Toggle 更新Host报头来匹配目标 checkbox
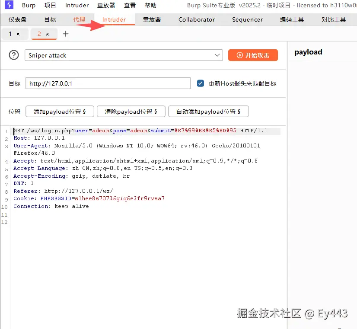The image size is (357, 329). (x=201, y=83)
